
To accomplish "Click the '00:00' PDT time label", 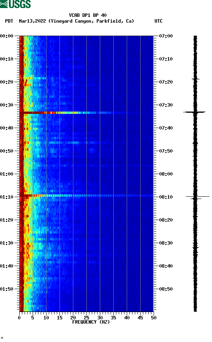I will [7, 36].
